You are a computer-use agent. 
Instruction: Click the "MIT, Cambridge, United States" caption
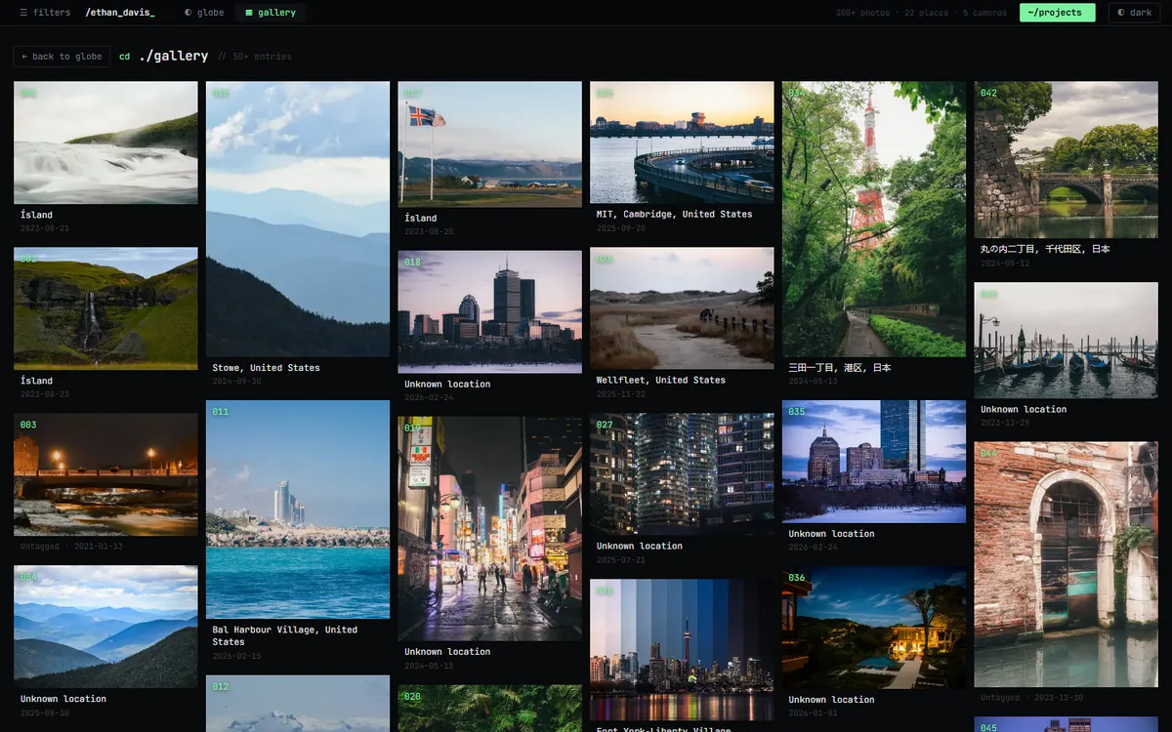point(674,214)
